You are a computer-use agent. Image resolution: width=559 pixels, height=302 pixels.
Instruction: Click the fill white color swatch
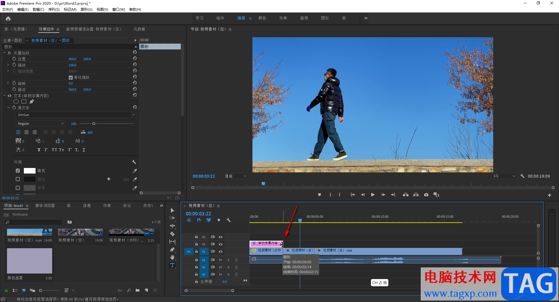click(x=29, y=171)
